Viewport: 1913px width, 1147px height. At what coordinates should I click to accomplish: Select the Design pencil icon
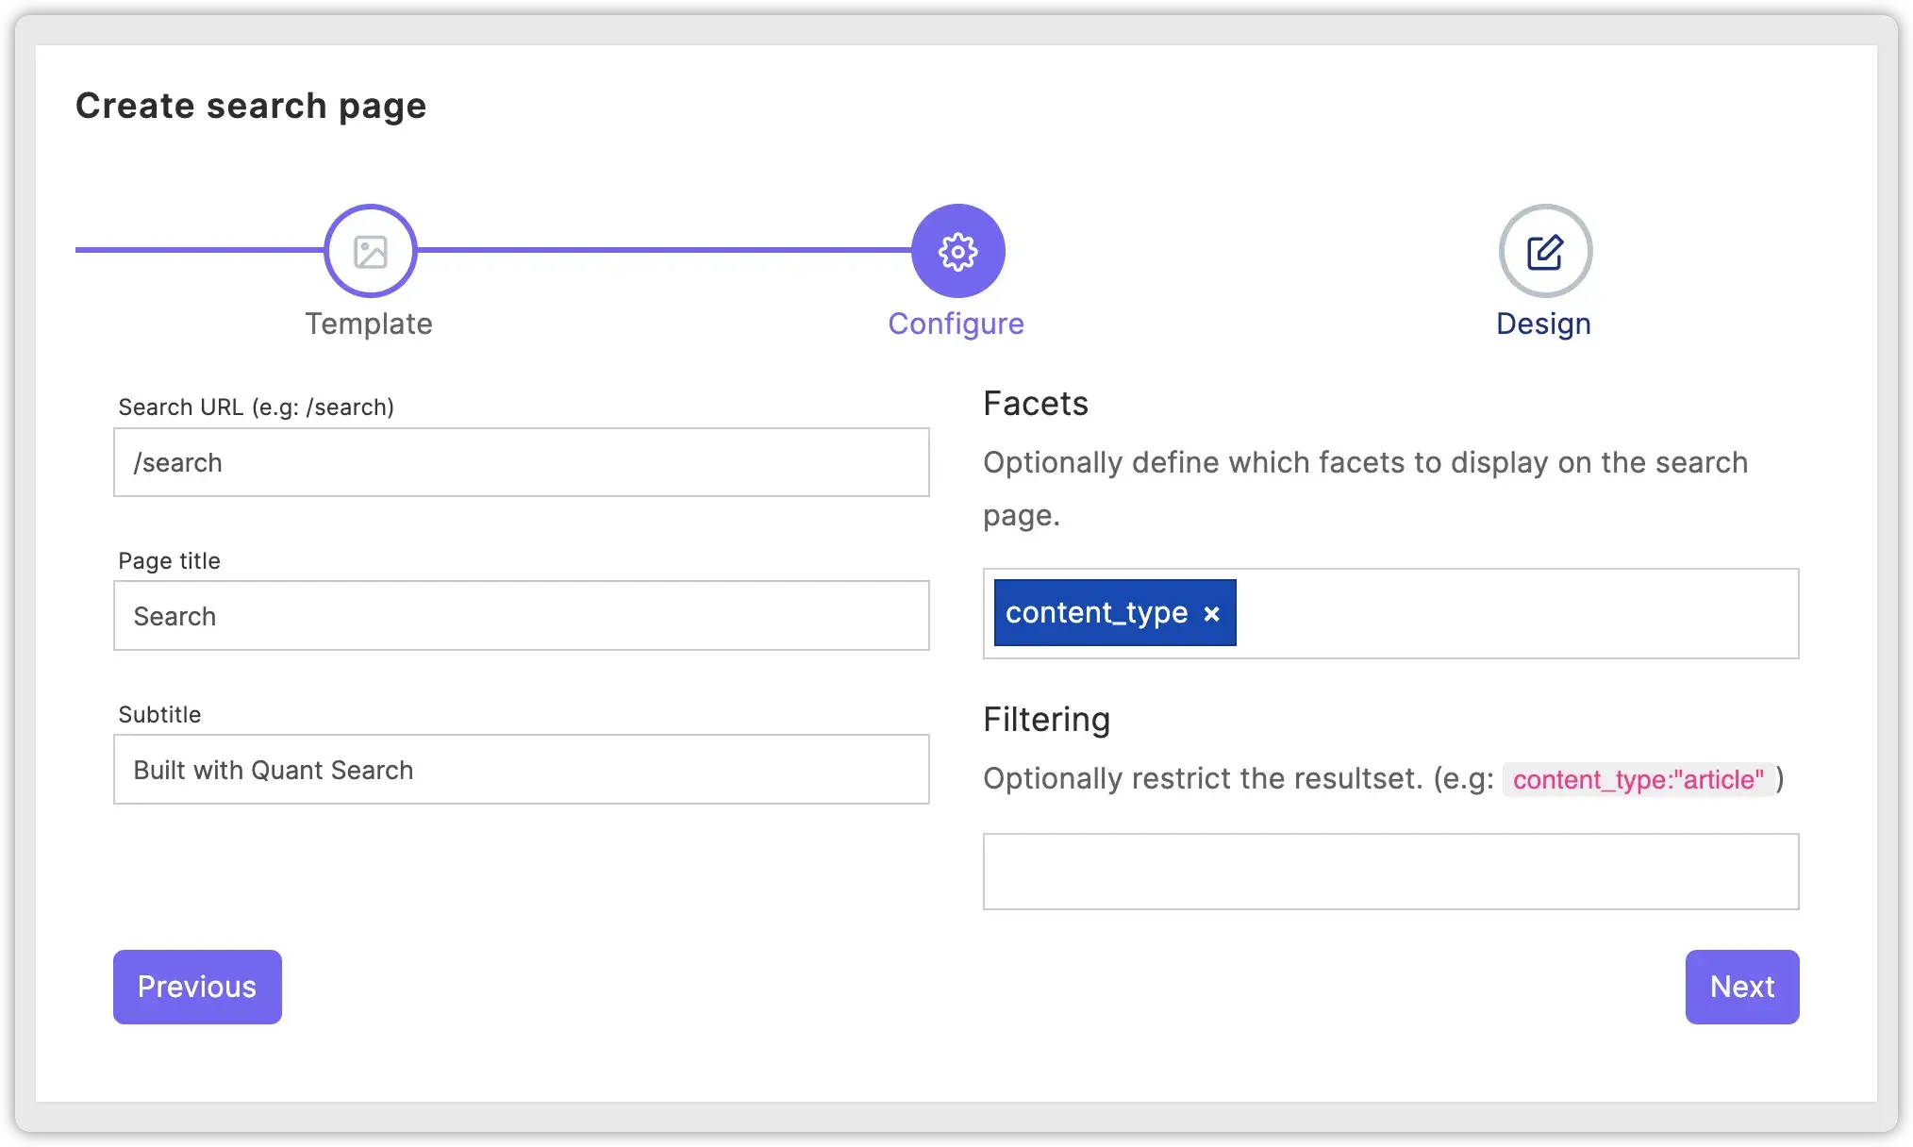click(1543, 250)
